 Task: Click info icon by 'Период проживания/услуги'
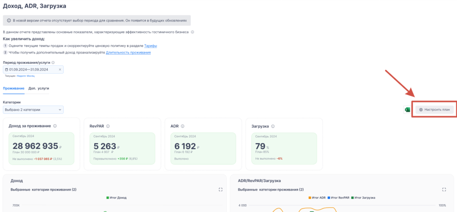pyautogui.click(x=53, y=63)
